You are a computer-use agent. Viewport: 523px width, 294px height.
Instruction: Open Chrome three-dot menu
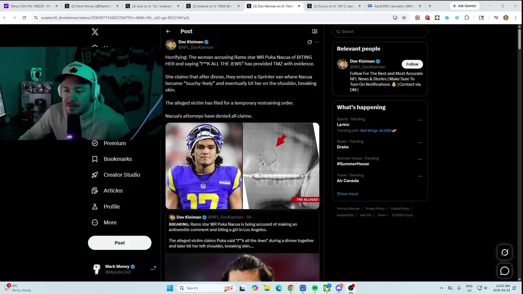point(516,18)
